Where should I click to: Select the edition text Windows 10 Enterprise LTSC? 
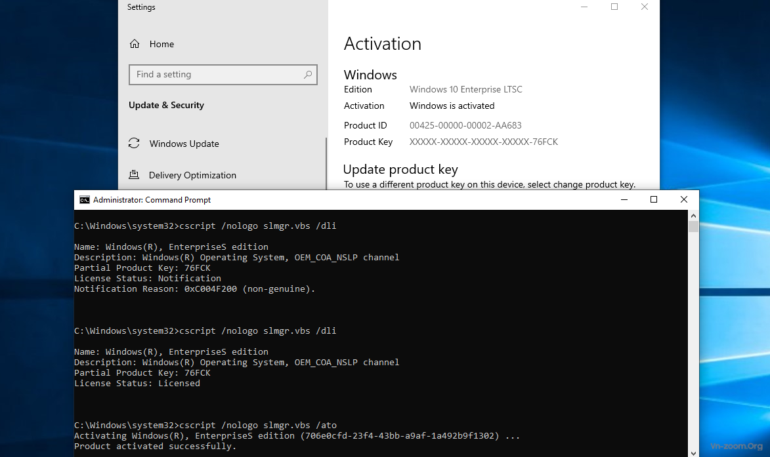[465, 89]
